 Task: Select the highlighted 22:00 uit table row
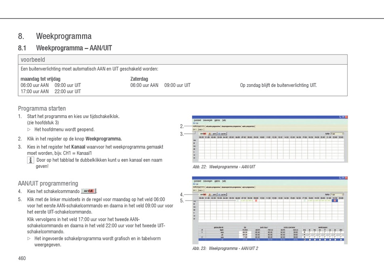[x=271, y=239]
